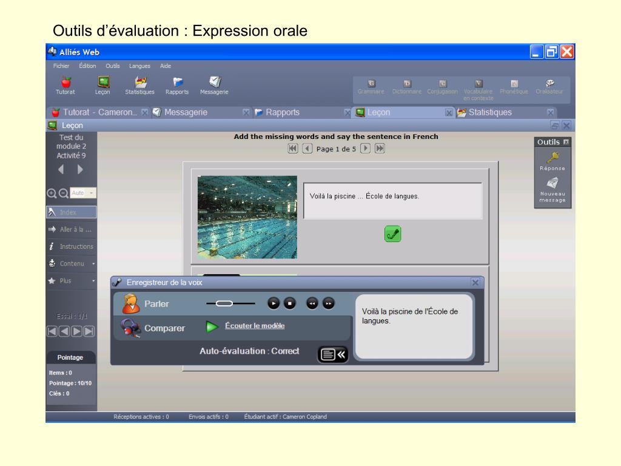Click the Réponse key icon in Outils
The width and height of the screenshot is (621, 466).
tap(552, 161)
